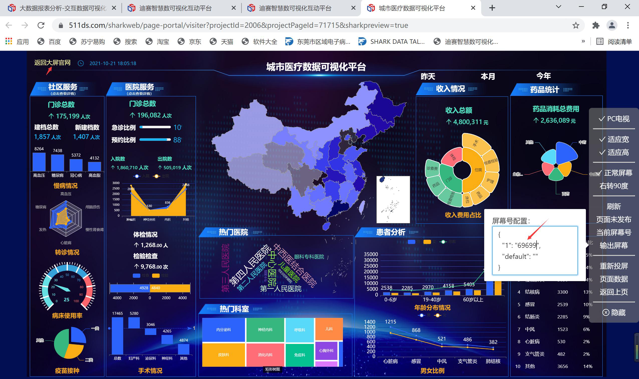Viewport: 639px width, 379px height.
Task: Click 返回大屏官网 link
Action: pos(52,63)
